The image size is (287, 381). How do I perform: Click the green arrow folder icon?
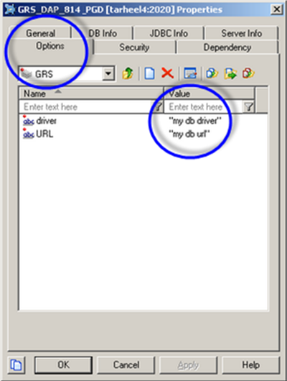pyautogui.click(x=230, y=73)
